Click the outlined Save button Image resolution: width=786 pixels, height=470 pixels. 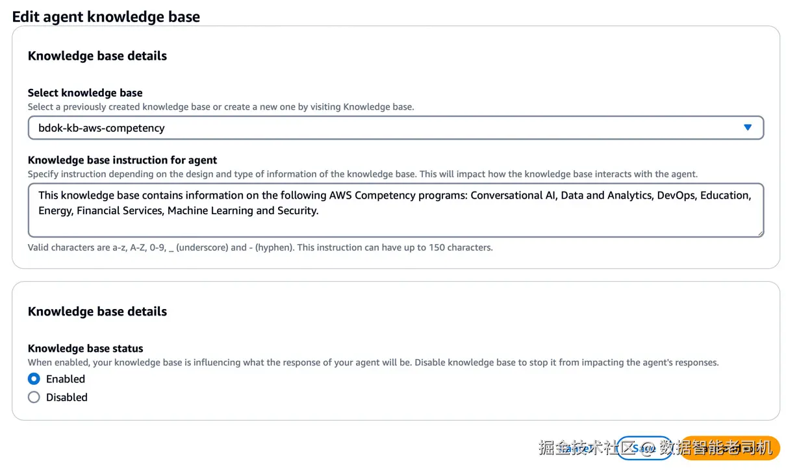coord(644,448)
